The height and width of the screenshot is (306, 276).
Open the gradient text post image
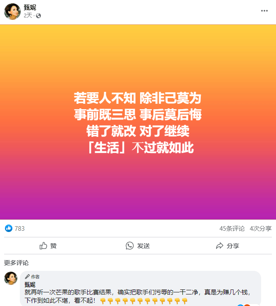pos(138,122)
